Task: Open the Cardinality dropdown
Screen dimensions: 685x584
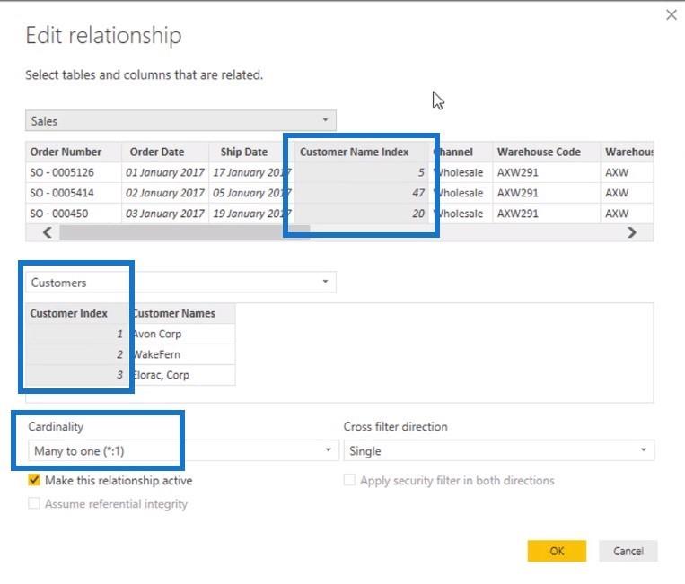Action: coord(183,450)
